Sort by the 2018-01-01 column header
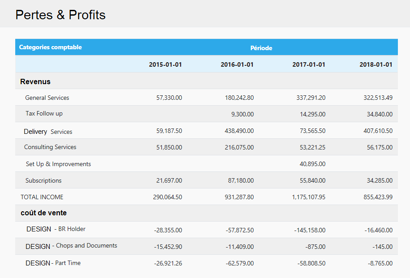410x278 pixels. point(376,64)
